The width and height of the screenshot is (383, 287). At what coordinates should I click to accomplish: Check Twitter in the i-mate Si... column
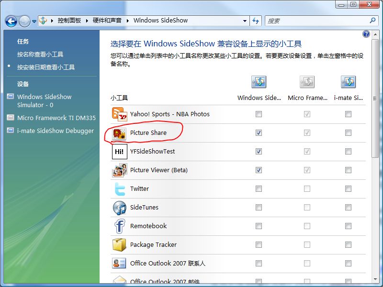(349, 188)
